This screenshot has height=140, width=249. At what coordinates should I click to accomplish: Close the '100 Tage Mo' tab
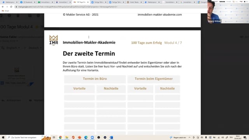click(88, 2)
